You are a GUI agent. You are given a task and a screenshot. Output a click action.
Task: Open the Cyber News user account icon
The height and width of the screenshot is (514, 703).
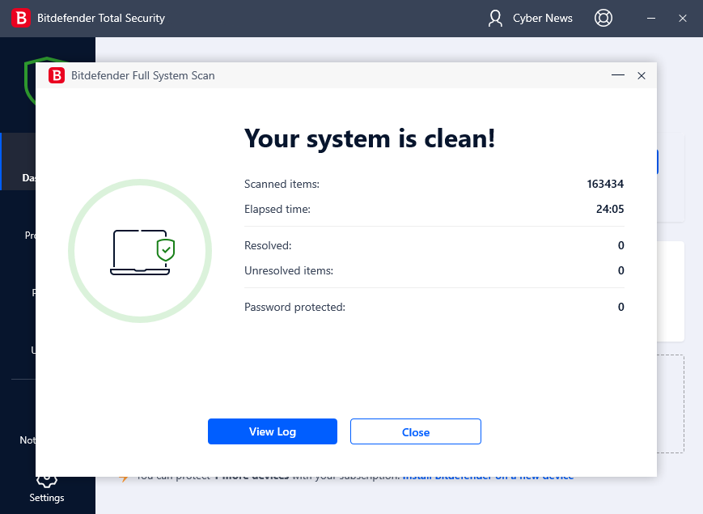point(495,19)
